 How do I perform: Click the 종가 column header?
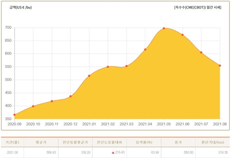pos(178,142)
